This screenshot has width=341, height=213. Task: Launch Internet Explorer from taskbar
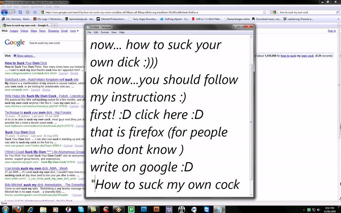[x=31, y=209]
